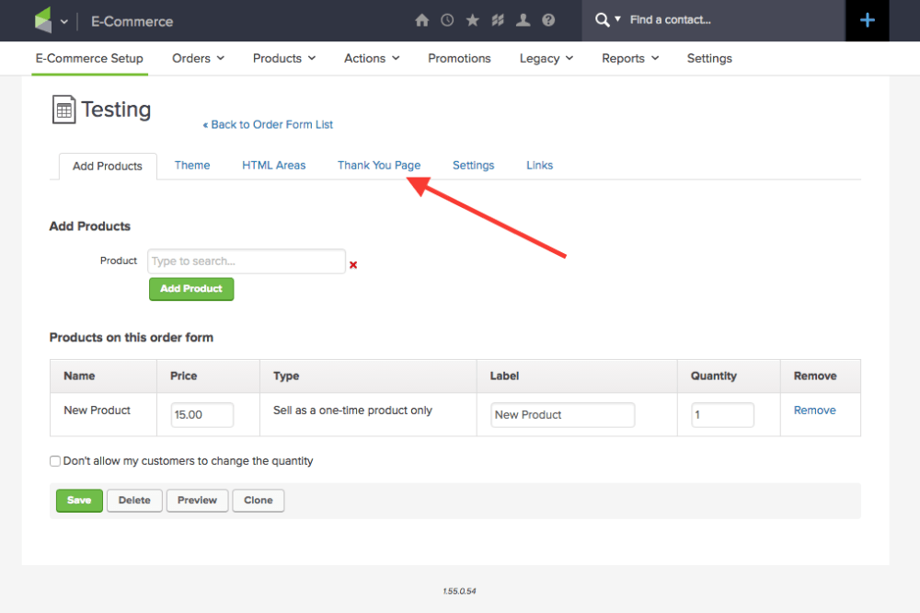
Task: Click the Save button
Action: click(x=79, y=501)
